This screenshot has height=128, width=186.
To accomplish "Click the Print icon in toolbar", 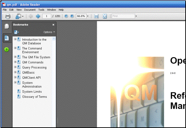I will coord(8,16).
